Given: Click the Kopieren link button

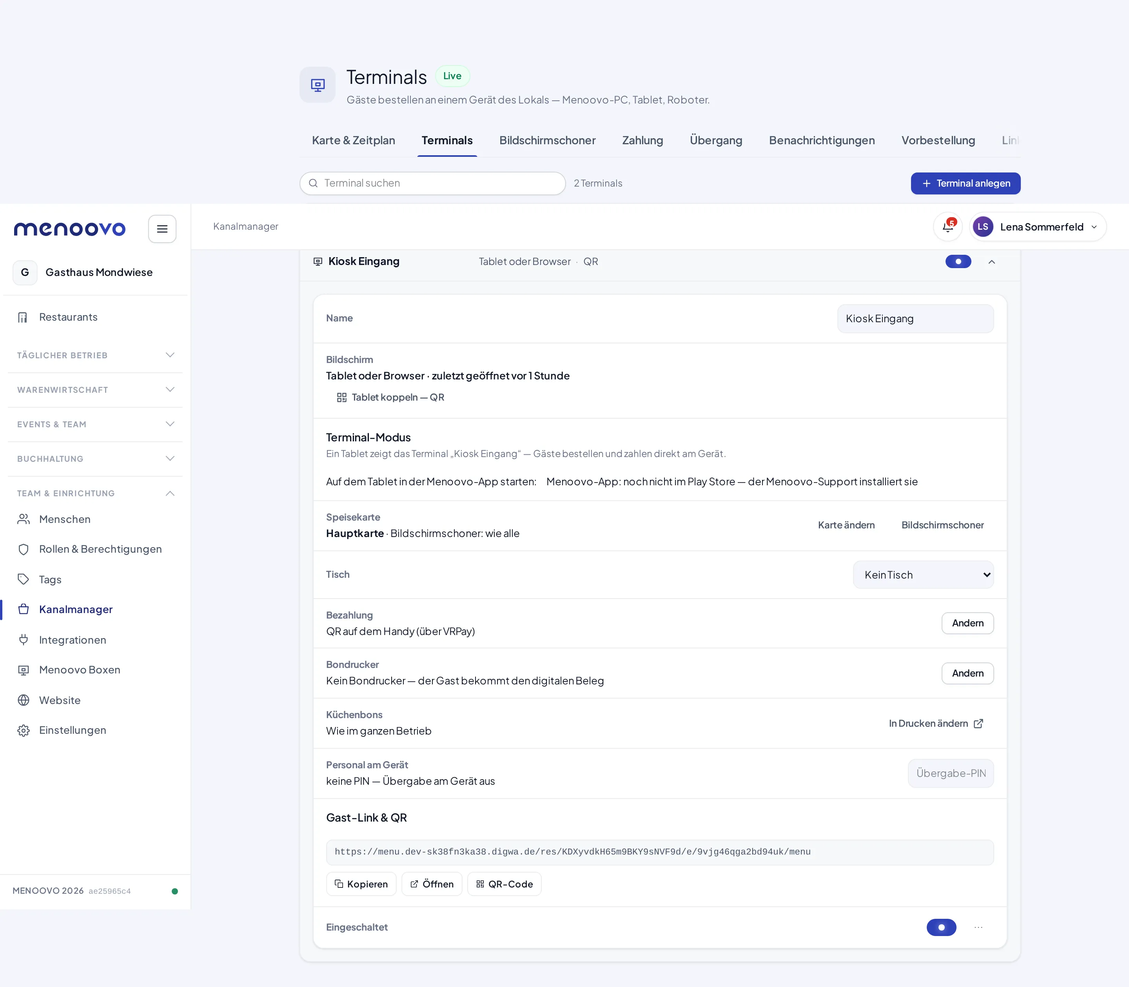Looking at the screenshot, I should (361, 884).
